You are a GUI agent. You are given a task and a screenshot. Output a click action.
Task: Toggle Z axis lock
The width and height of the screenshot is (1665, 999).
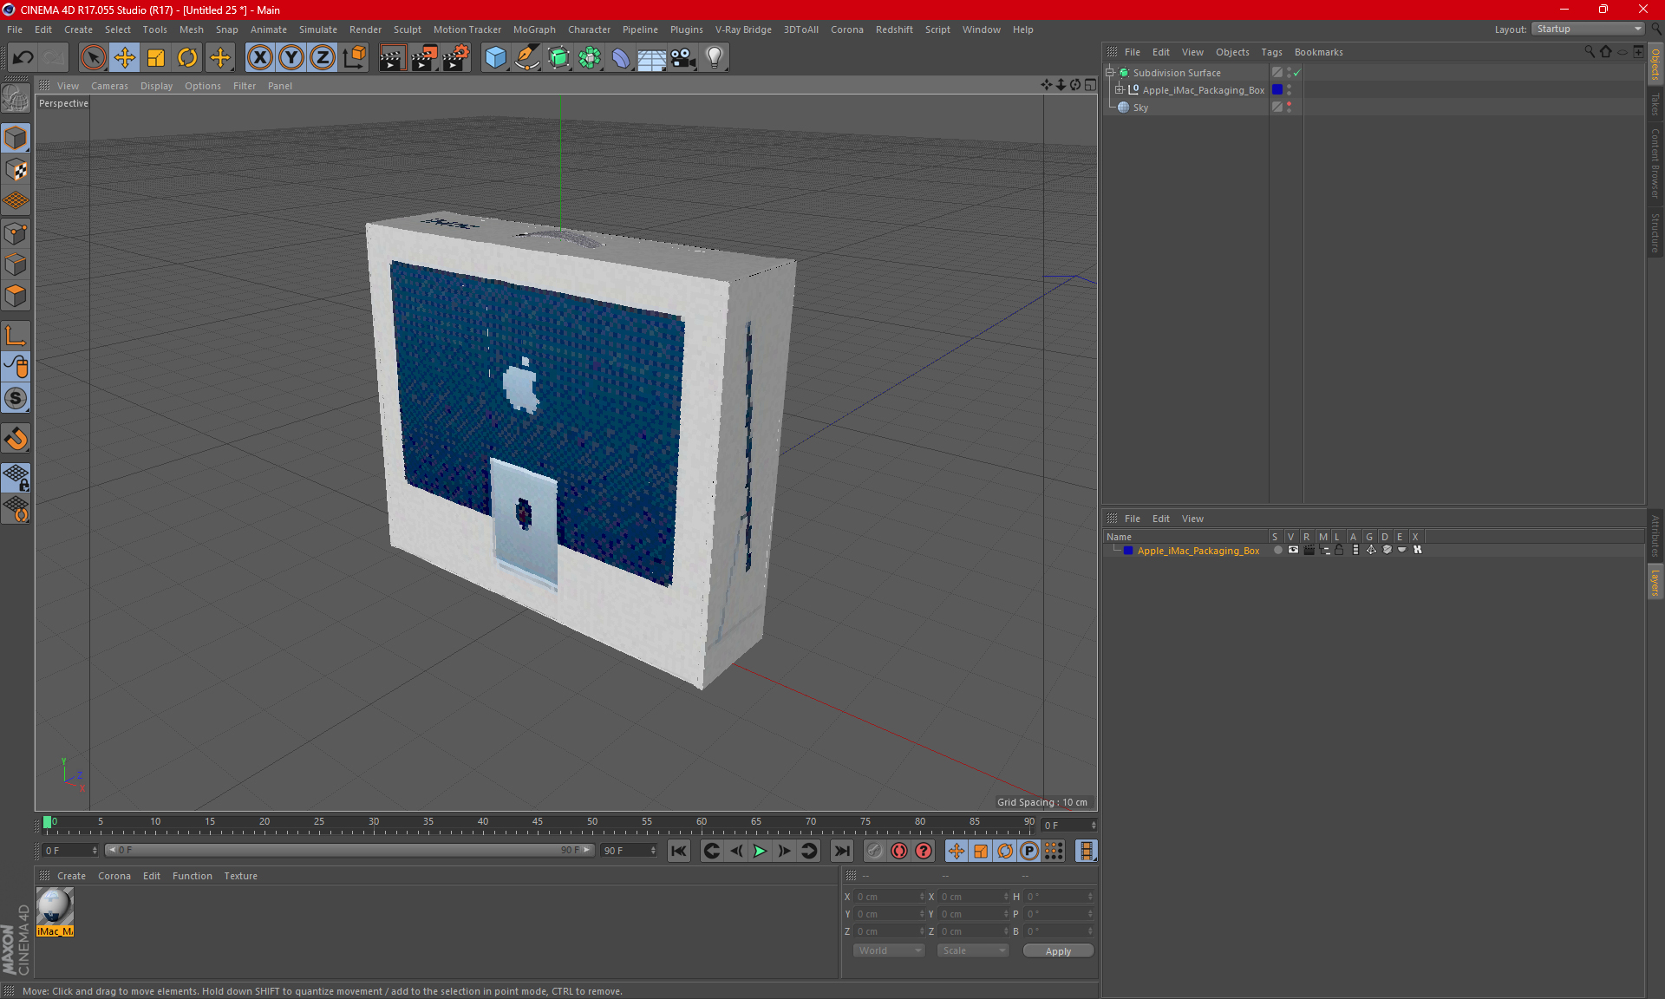[323, 58]
